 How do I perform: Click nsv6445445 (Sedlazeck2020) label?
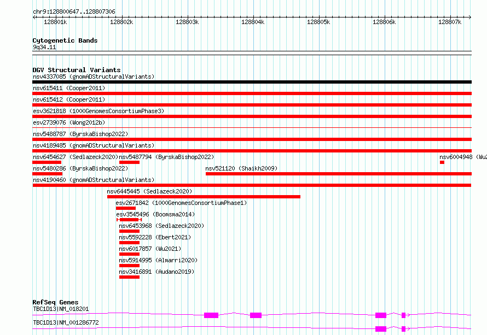[149, 191]
